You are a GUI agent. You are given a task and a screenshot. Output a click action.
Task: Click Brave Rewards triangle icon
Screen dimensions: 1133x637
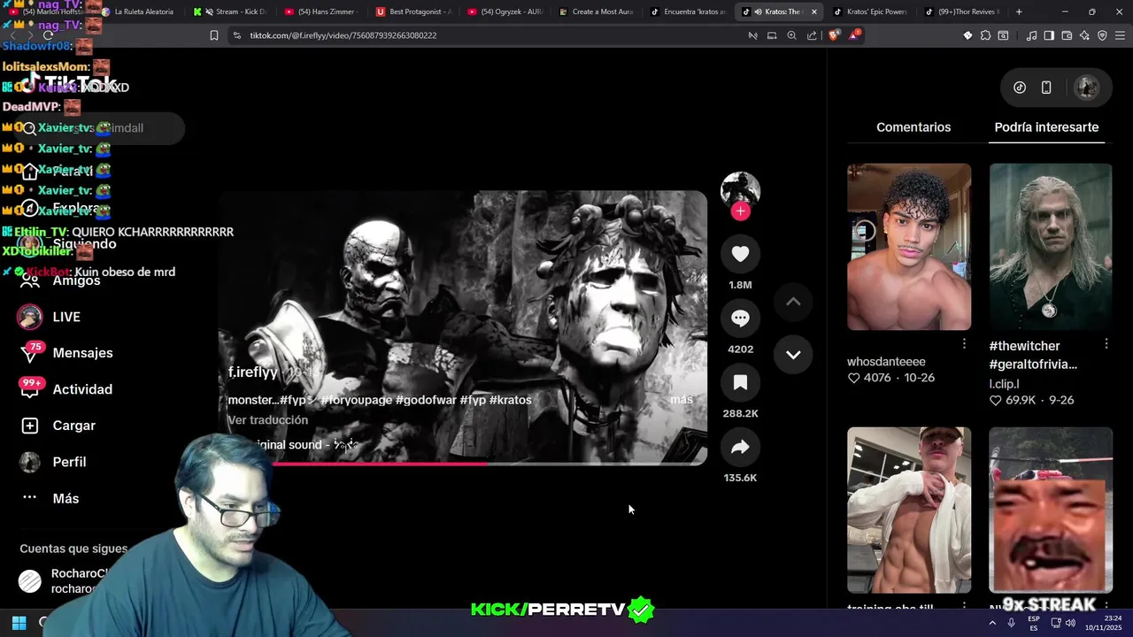(854, 35)
